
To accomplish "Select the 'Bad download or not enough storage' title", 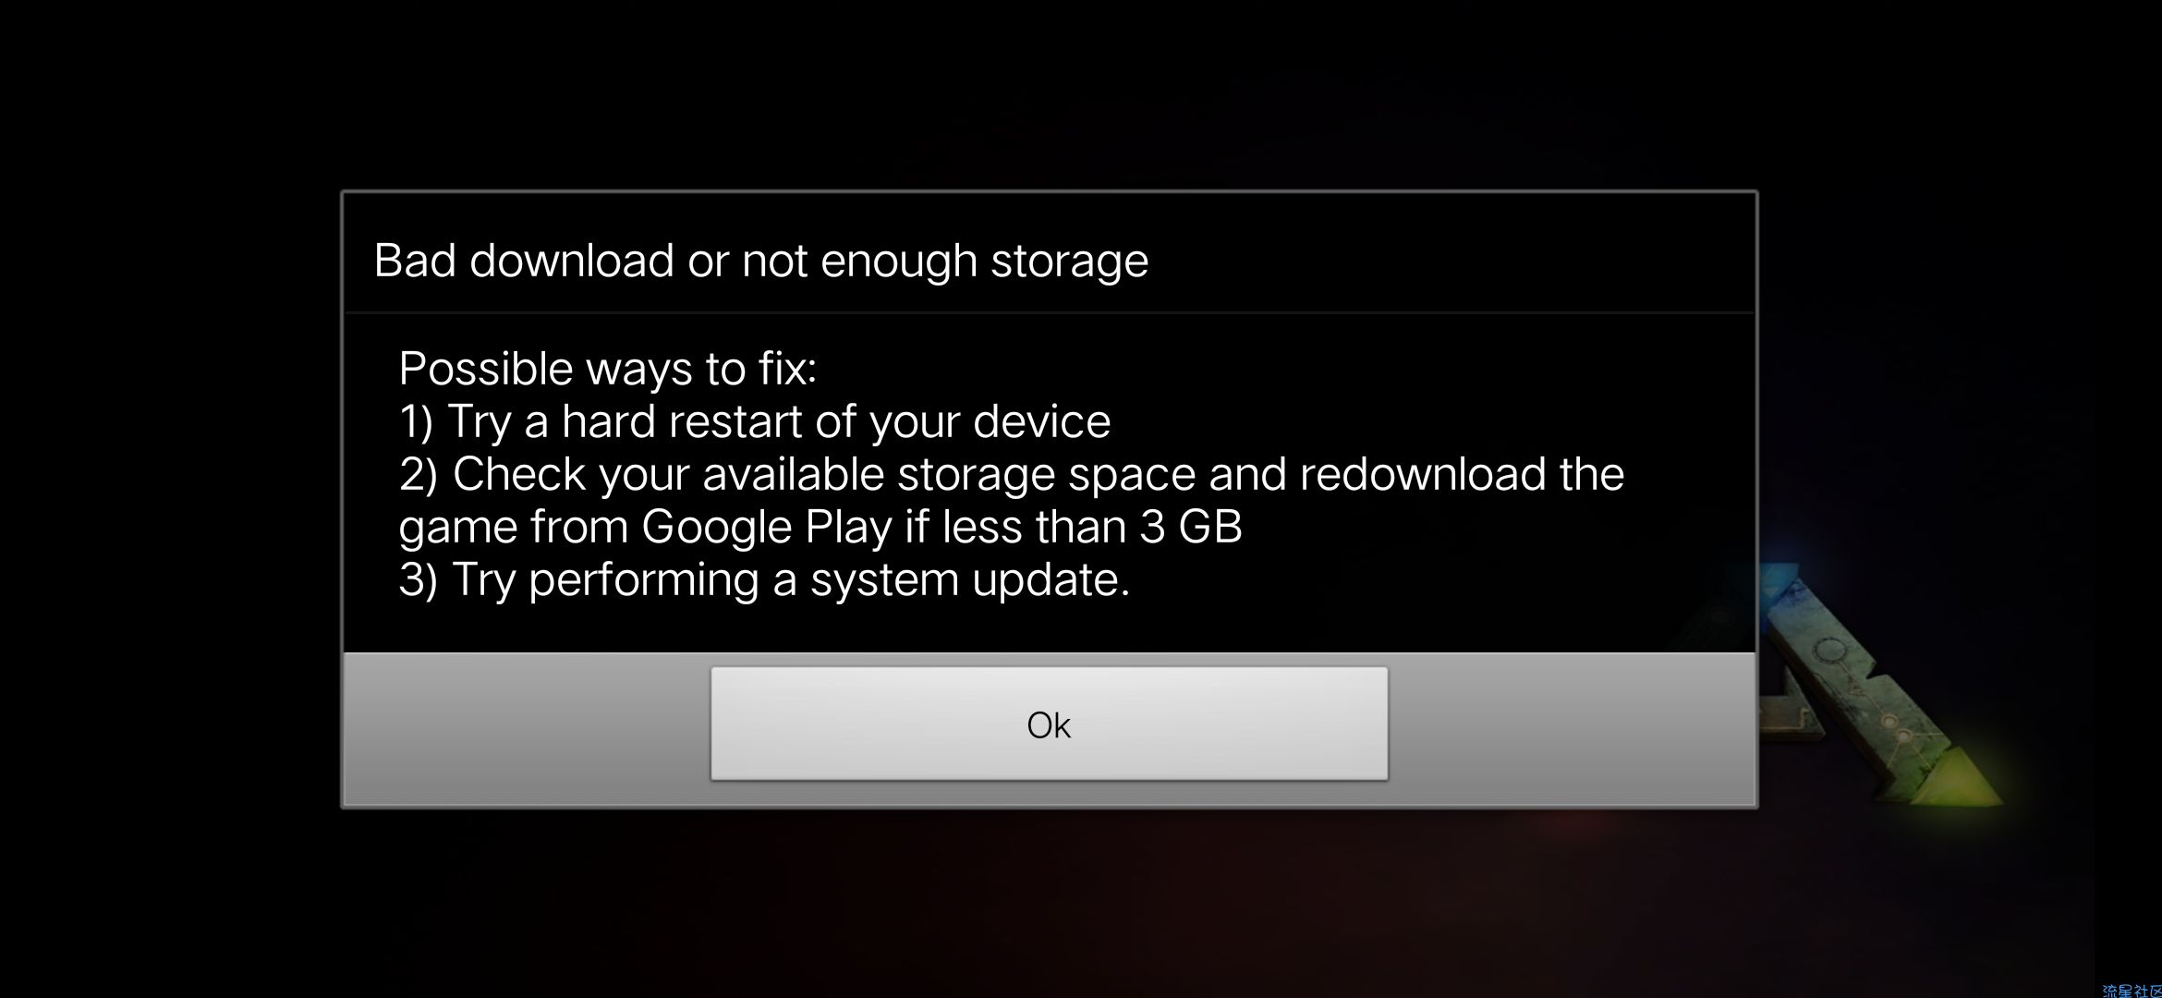I will (x=760, y=261).
